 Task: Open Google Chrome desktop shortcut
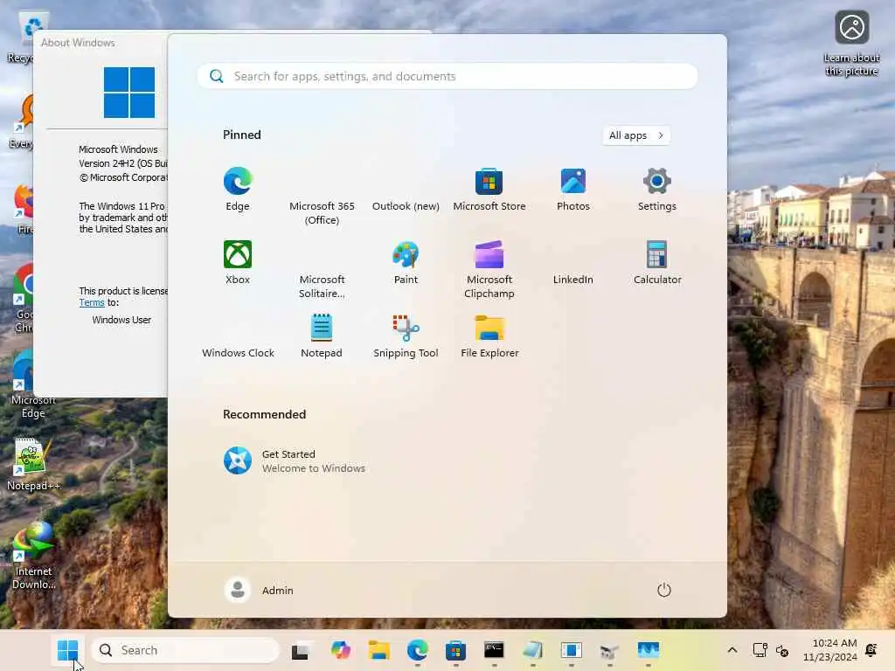coord(24,299)
